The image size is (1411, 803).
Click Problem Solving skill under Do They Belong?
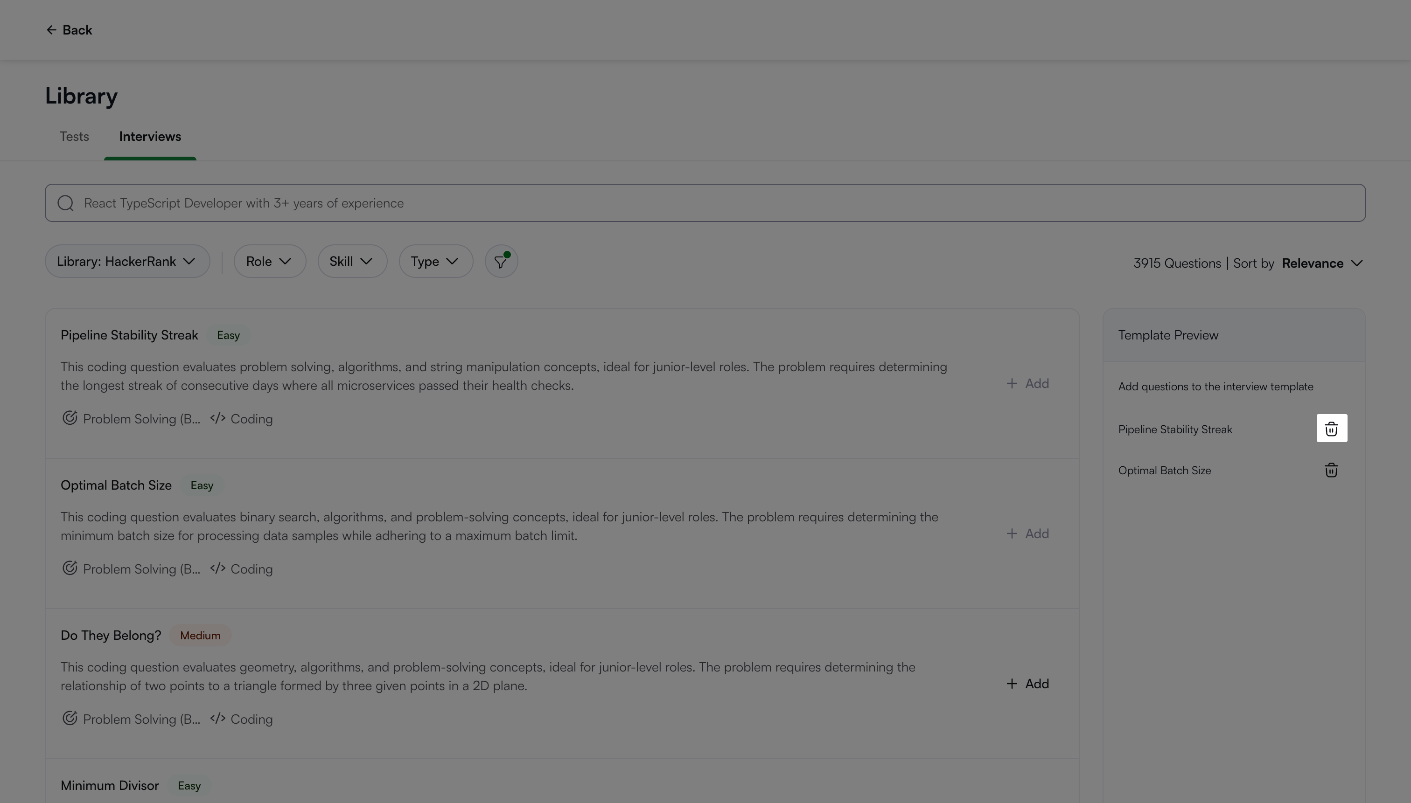(142, 719)
